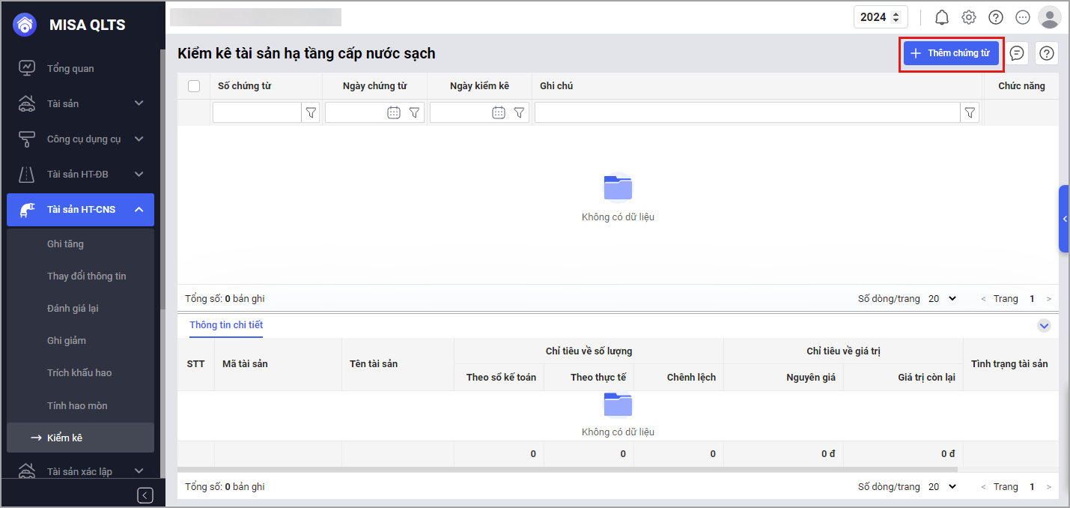Viewport: 1070px width, 508px height.
Task: Collapse the sidebar with bottom arrow icon
Action: (x=146, y=495)
